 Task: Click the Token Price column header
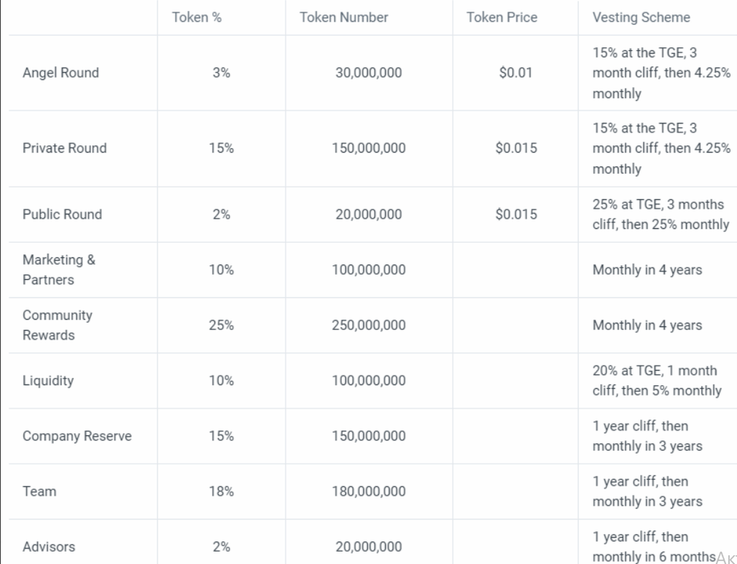click(502, 17)
